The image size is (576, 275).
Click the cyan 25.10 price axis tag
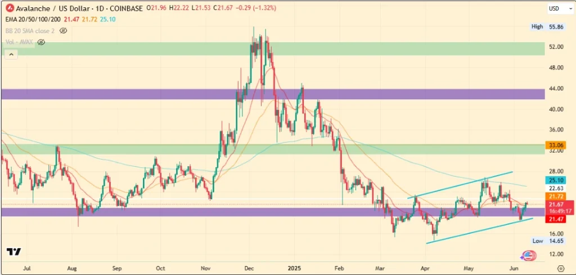click(555, 180)
